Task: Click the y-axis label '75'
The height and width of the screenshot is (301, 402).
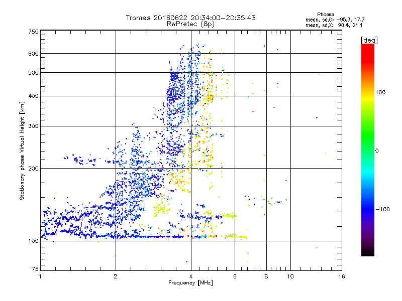Action: [x=35, y=269]
